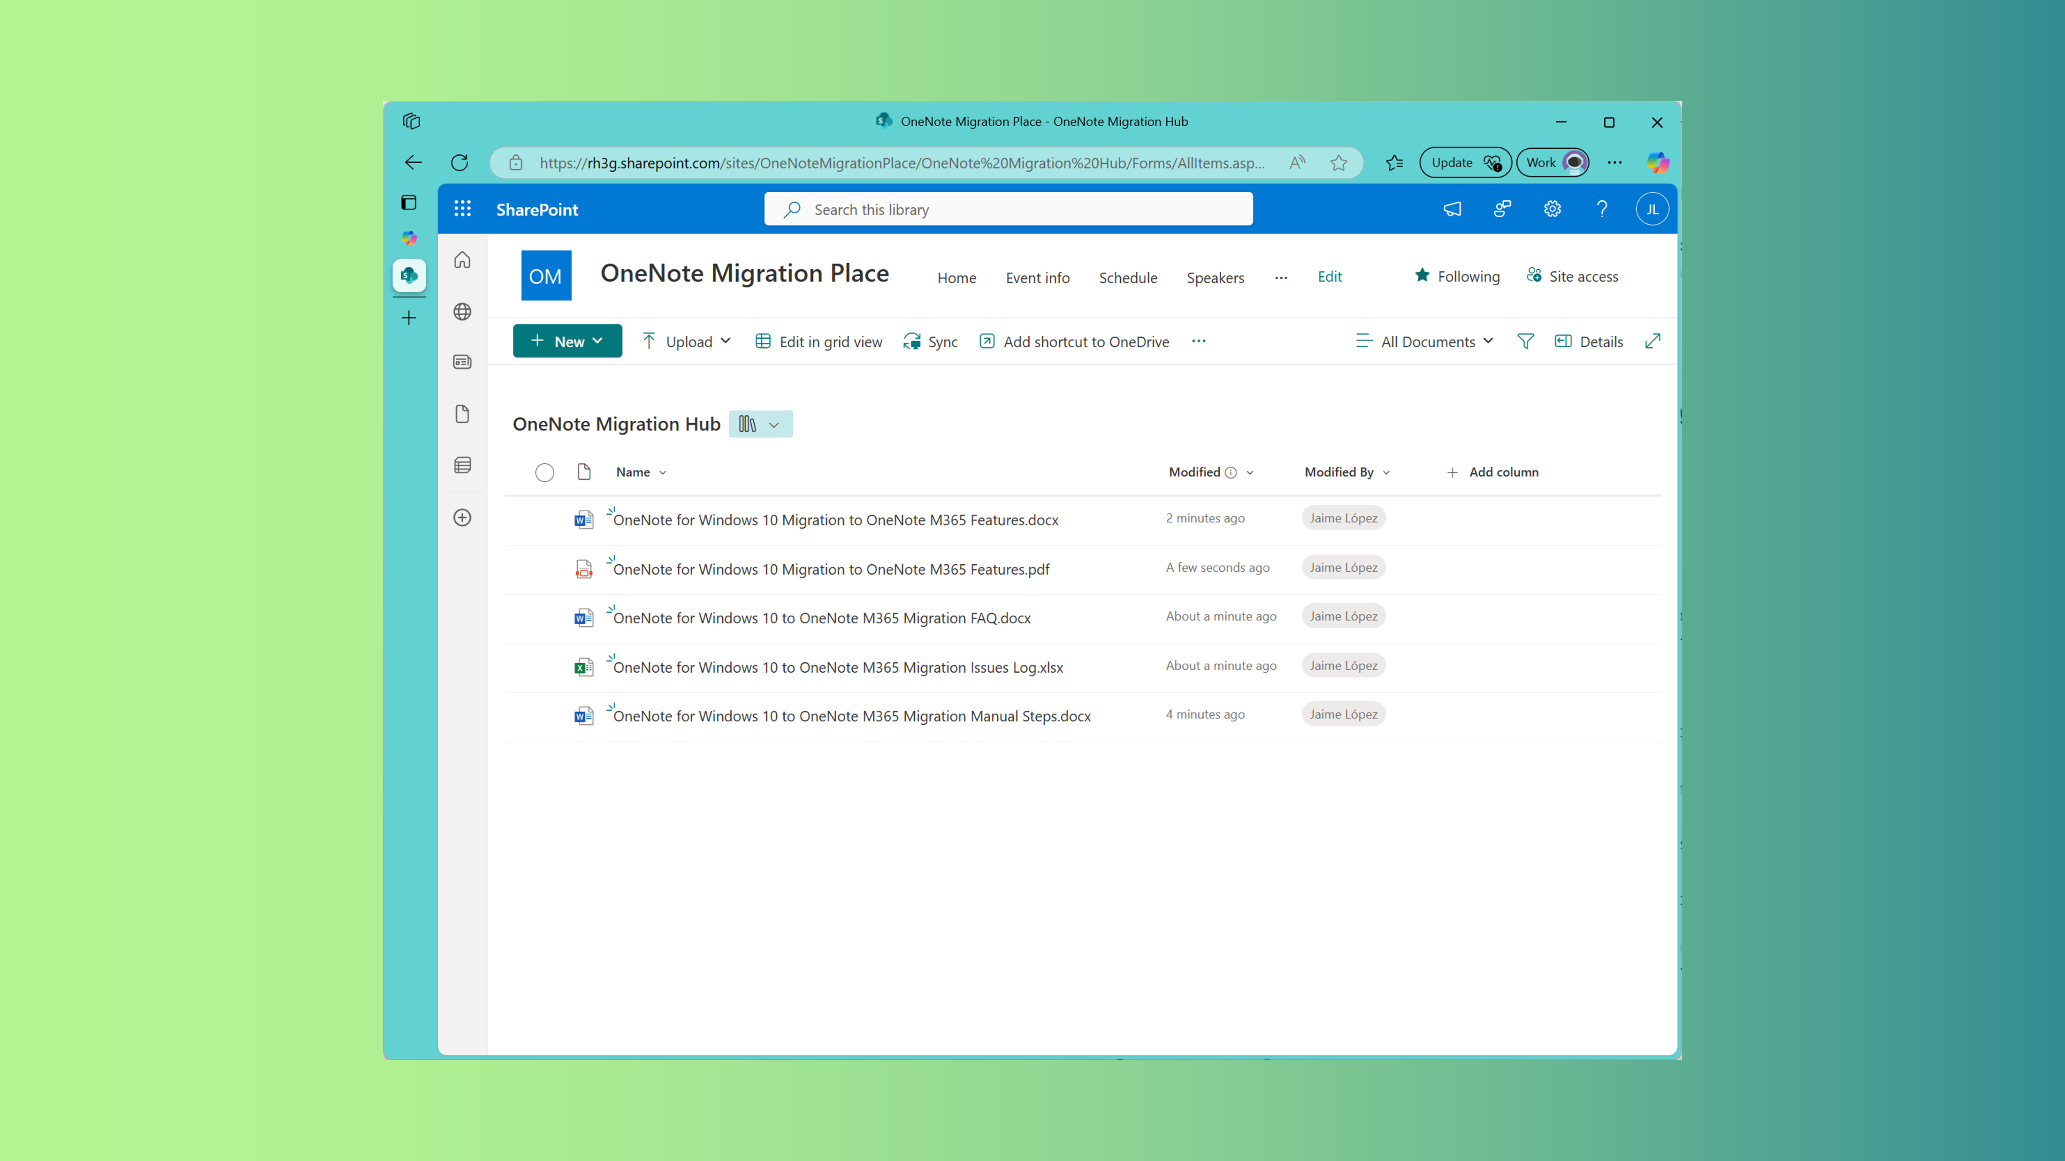The image size is (2065, 1161).
Task: Switch to the Schedule tab
Action: pyautogui.click(x=1128, y=277)
